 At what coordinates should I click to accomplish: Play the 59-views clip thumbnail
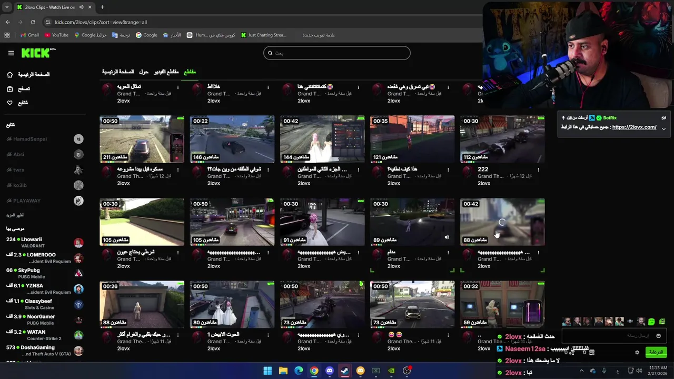pos(502,304)
